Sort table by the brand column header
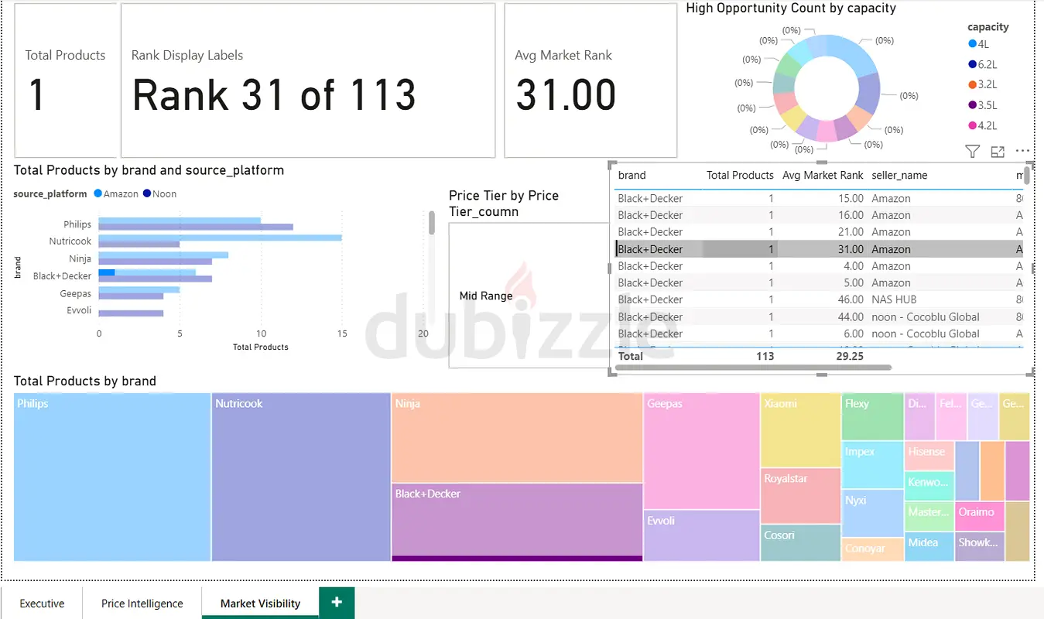This screenshot has height=619, width=1044. point(632,175)
